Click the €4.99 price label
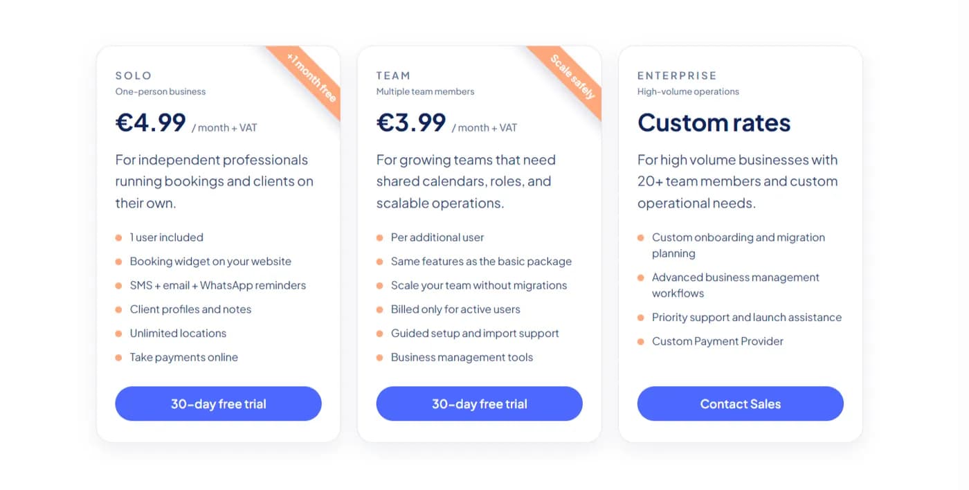The image size is (969, 490). [150, 124]
